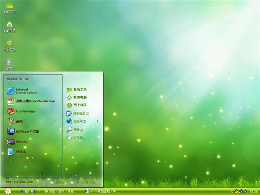Image resolution: width=260 pixels, height=195 pixels.
Task: Click the 关闭计算机 shut down button
Action: click(83, 182)
